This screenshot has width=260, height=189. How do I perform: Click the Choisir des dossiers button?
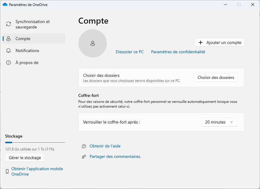point(216,77)
